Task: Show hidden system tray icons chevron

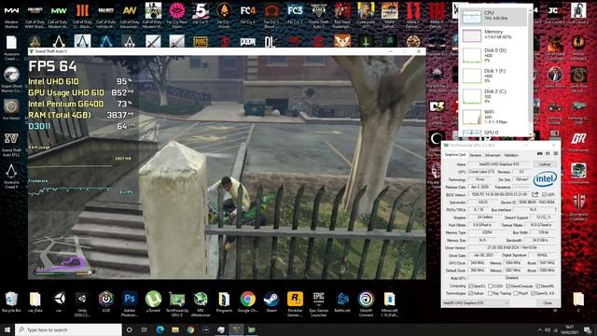Action: point(539,329)
